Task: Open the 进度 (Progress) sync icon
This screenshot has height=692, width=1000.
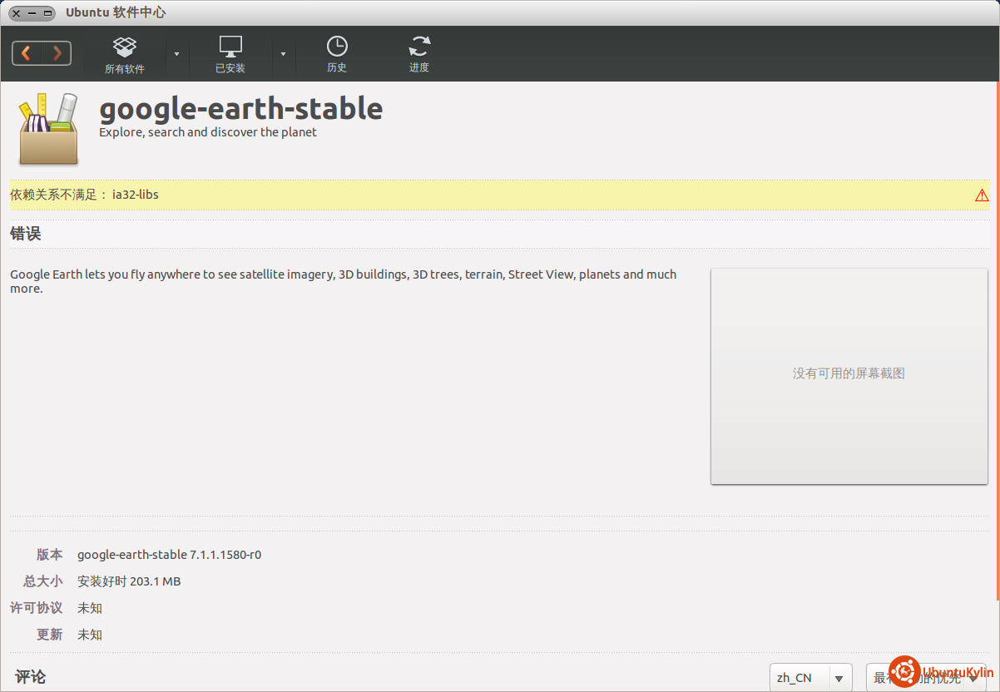Action: pos(419,55)
